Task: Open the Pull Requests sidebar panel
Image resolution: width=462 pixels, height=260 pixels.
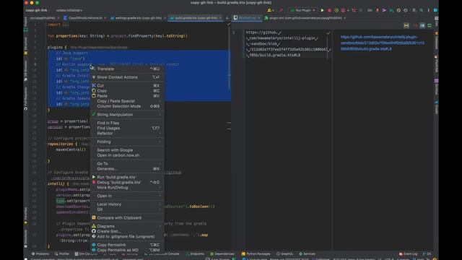Action: tap(26, 99)
